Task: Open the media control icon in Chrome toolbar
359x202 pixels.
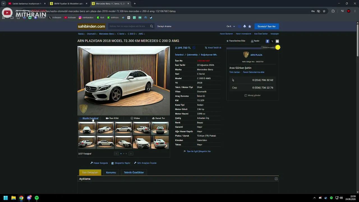Action: [x=342, y=11]
